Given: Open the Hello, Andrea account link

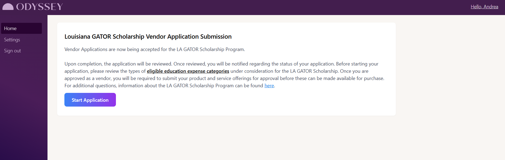Looking at the screenshot, I should click(x=484, y=7).
